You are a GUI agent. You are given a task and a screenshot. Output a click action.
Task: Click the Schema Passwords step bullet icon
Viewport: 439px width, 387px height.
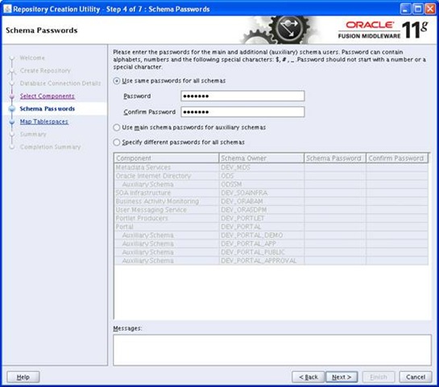pyautogui.click(x=12, y=109)
